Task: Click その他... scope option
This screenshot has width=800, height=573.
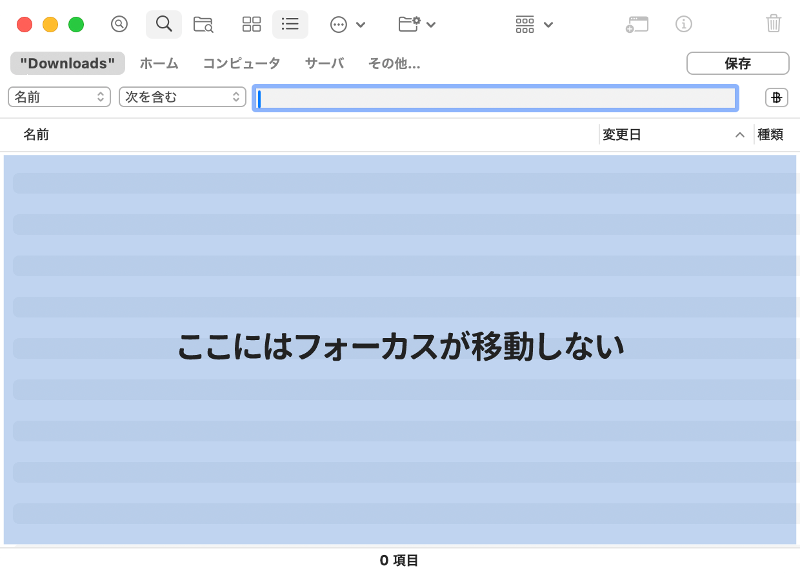Action: tap(394, 63)
